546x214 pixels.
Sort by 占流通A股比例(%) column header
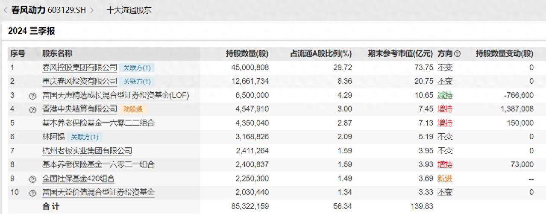[x=321, y=54]
